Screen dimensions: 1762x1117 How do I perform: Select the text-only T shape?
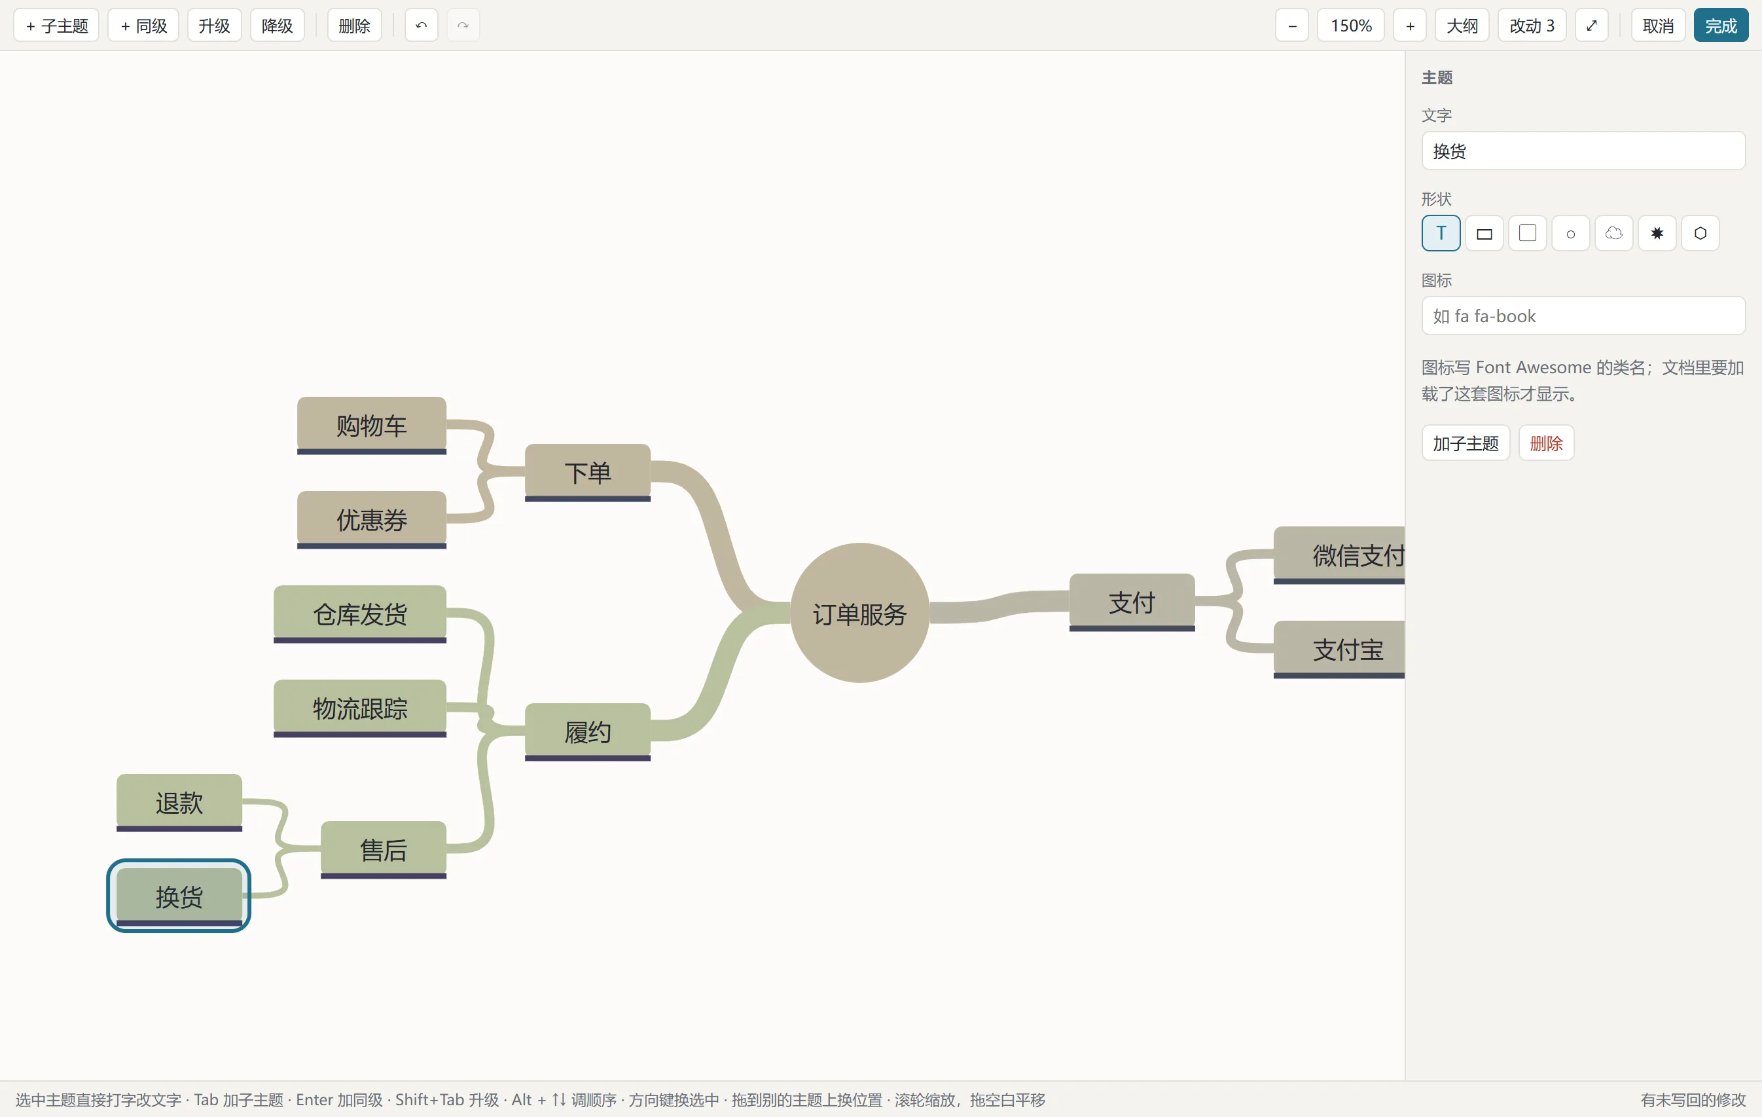coord(1441,234)
